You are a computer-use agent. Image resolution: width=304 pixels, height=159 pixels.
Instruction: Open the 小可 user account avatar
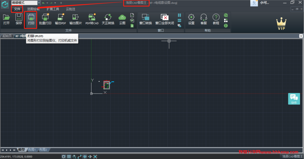pyautogui.click(x=254, y=3)
